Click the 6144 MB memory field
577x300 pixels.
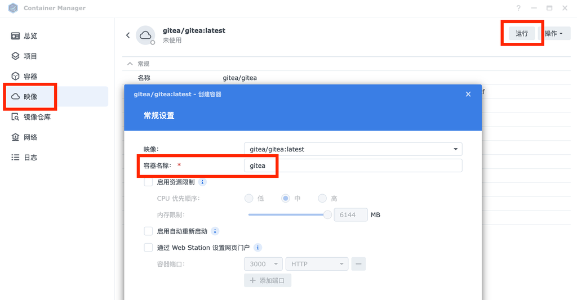coord(350,214)
